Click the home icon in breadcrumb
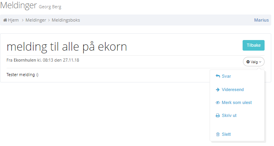The width and height of the screenshot is (274, 146). (x=5, y=20)
